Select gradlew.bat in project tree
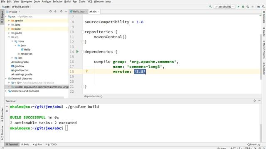 tap(20, 70)
